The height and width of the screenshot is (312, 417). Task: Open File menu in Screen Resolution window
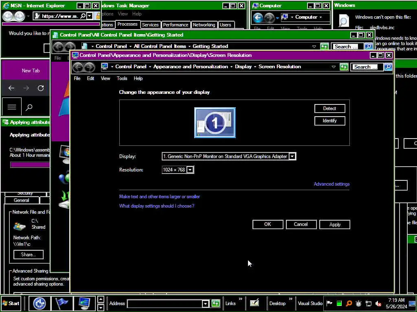tap(77, 78)
